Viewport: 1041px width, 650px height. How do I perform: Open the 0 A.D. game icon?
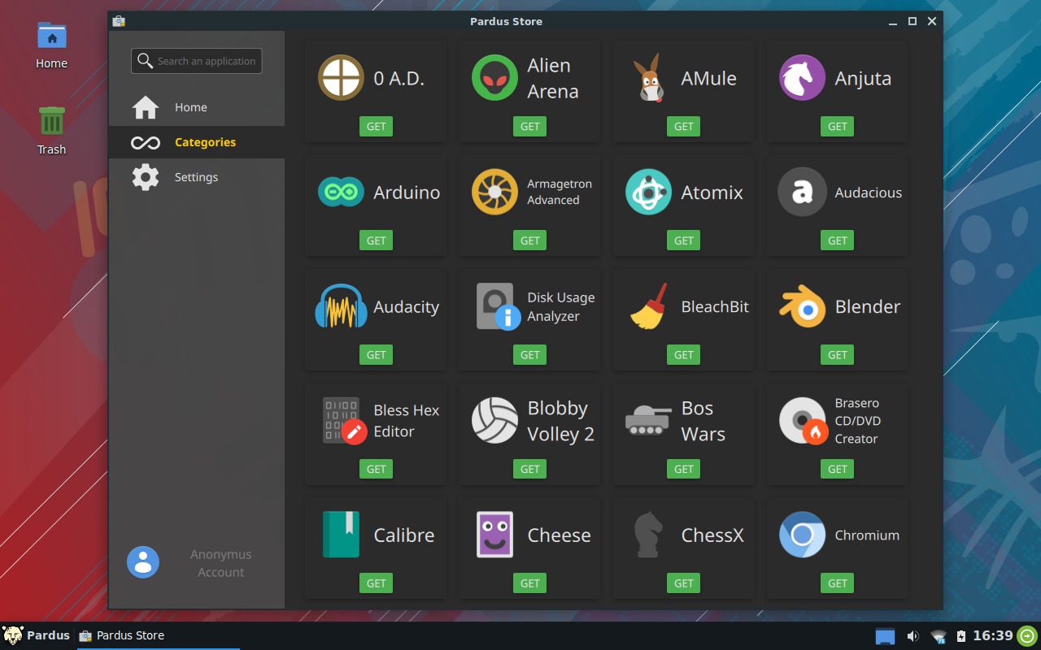340,77
